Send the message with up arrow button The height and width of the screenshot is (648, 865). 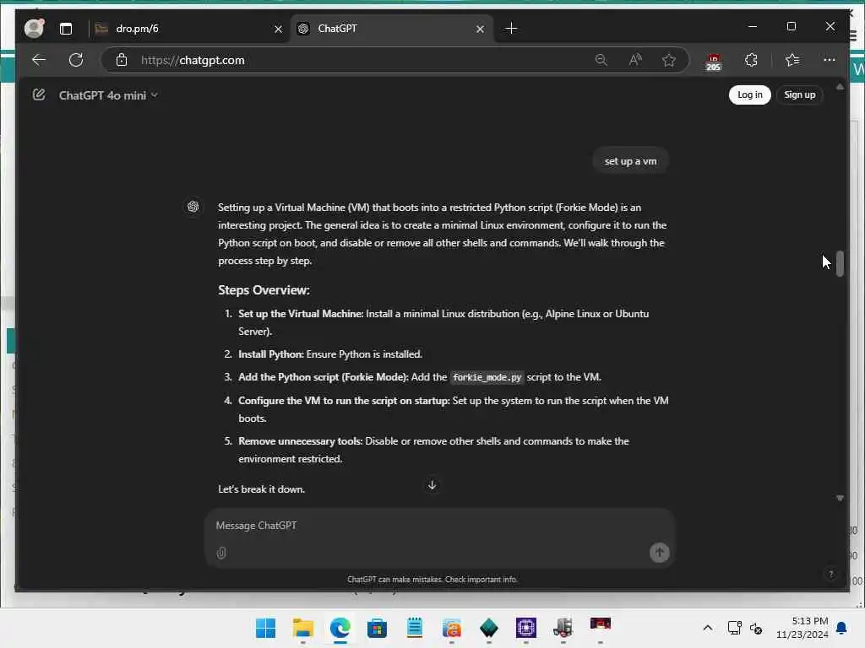659,552
